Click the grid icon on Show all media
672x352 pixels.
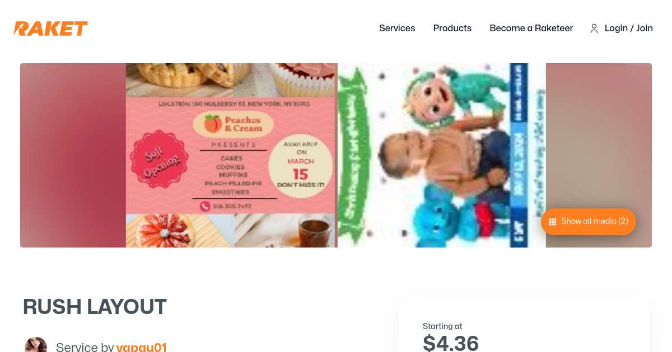[x=552, y=222]
